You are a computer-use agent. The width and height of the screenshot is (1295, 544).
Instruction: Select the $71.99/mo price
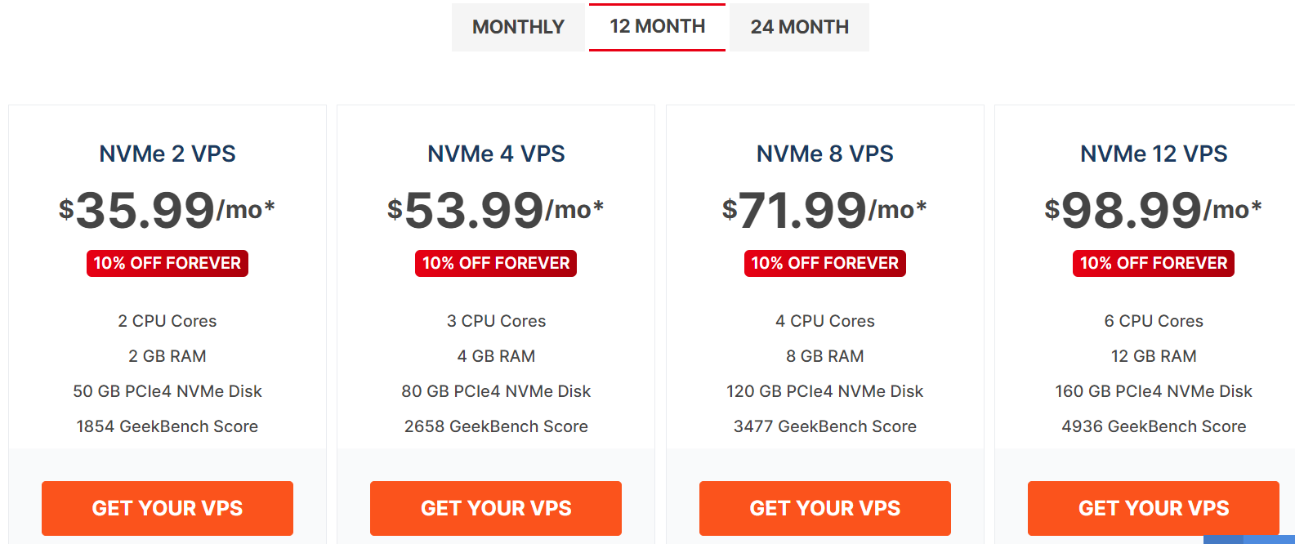(x=824, y=210)
